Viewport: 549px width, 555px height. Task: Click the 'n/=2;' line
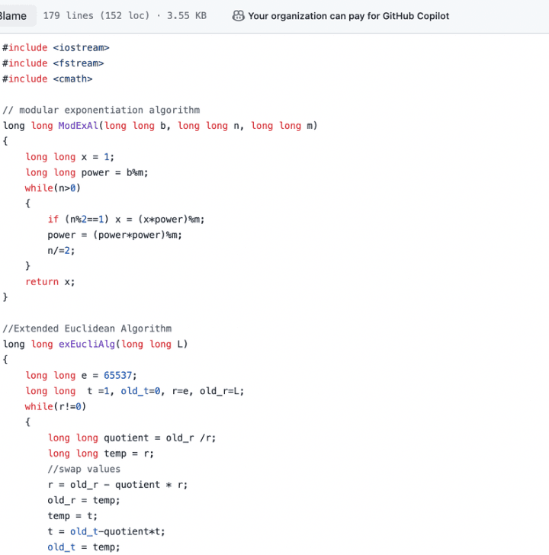pos(61,251)
